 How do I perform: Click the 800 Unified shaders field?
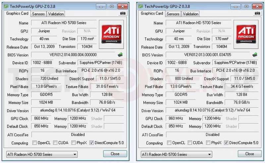click(184, 79)
